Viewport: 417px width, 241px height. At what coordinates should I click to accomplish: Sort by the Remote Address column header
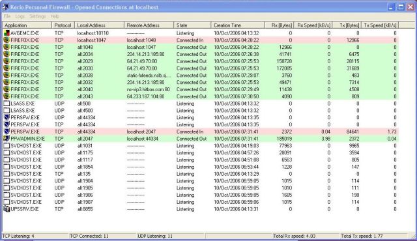149,25
